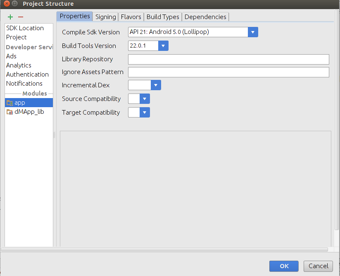340x276 pixels.
Task: Select the app module folder icon
Action: (x=10, y=103)
